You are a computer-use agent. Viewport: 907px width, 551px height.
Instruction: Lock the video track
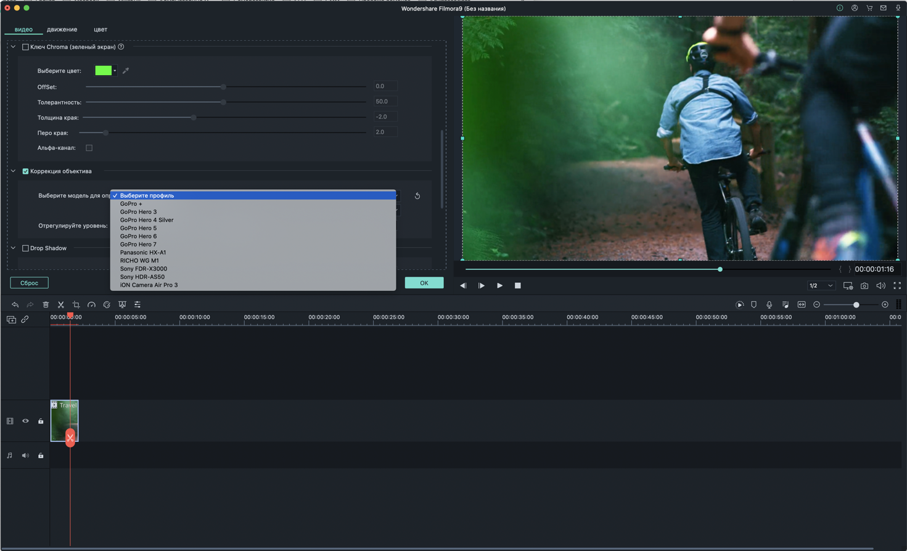pos(41,421)
